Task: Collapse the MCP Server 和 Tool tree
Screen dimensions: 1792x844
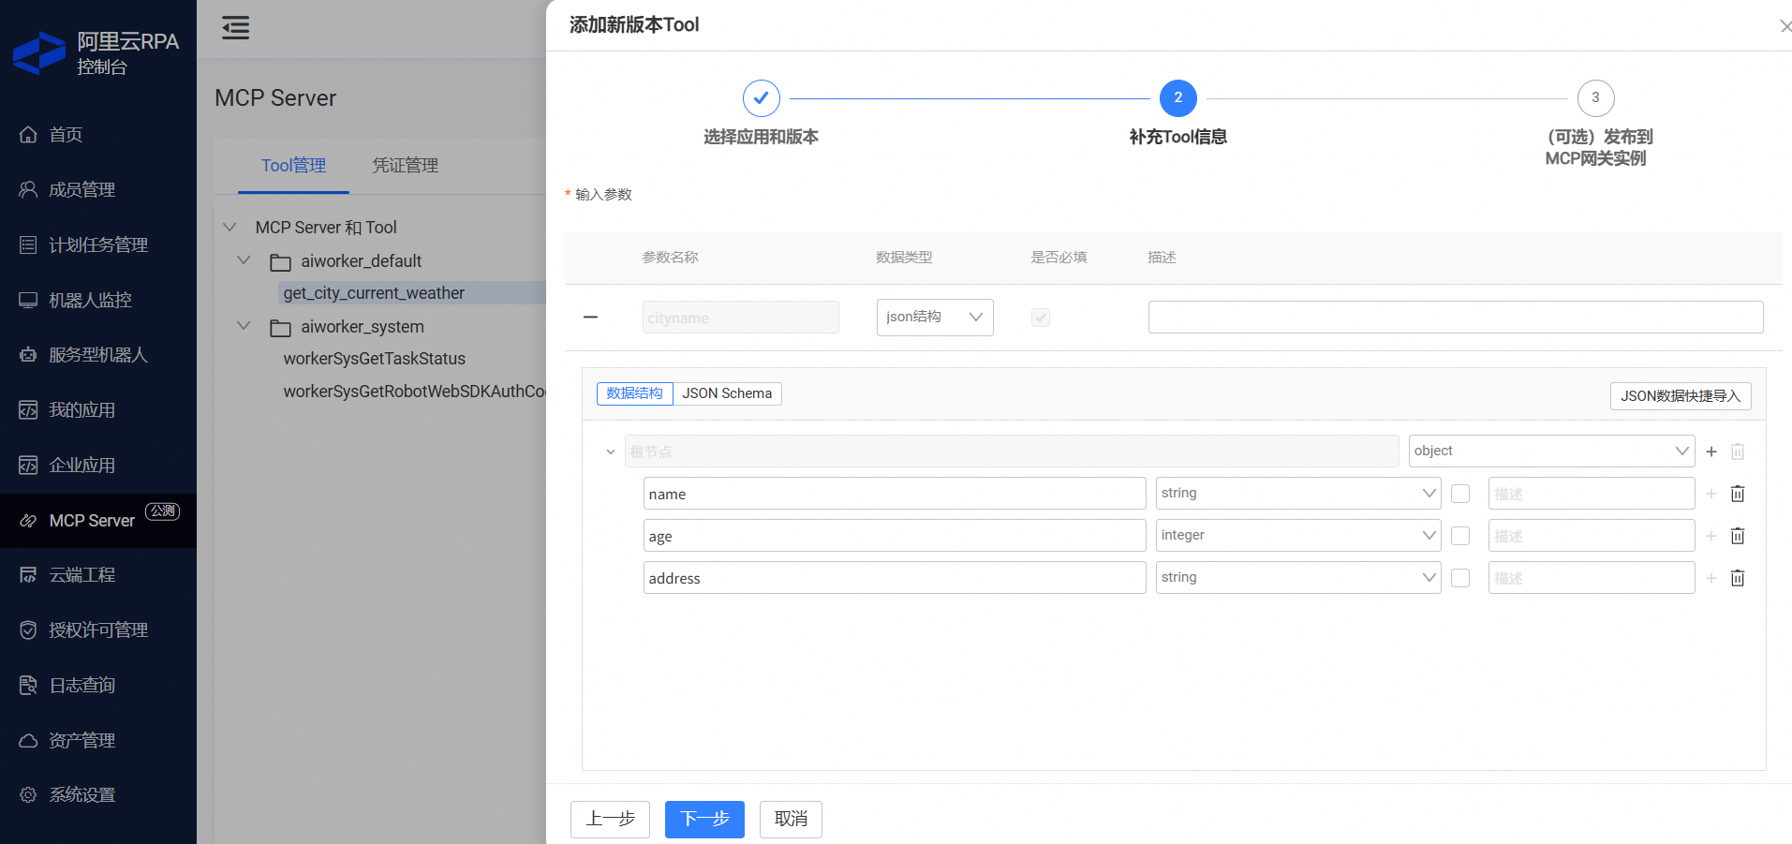Action: tap(230, 228)
